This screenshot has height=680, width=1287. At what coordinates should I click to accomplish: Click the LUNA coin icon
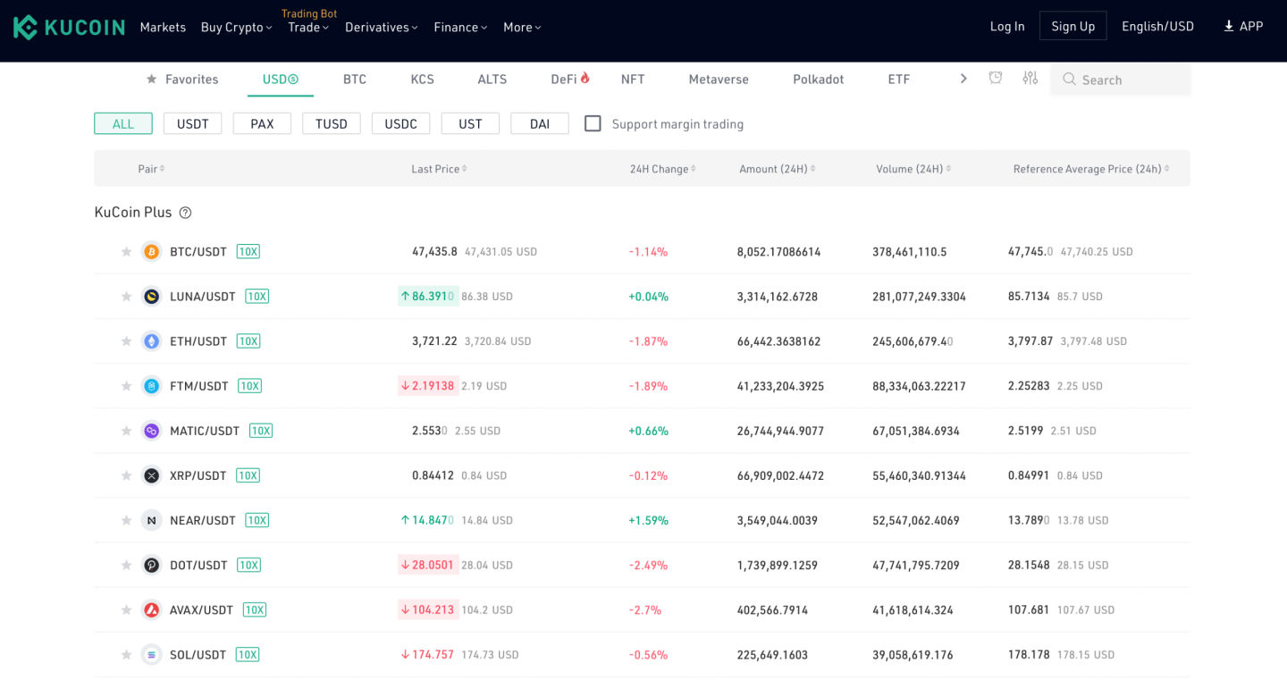tap(151, 296)
